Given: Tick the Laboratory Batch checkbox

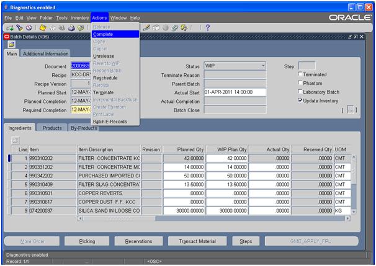Looking at the screenshot, I should 300,92.
